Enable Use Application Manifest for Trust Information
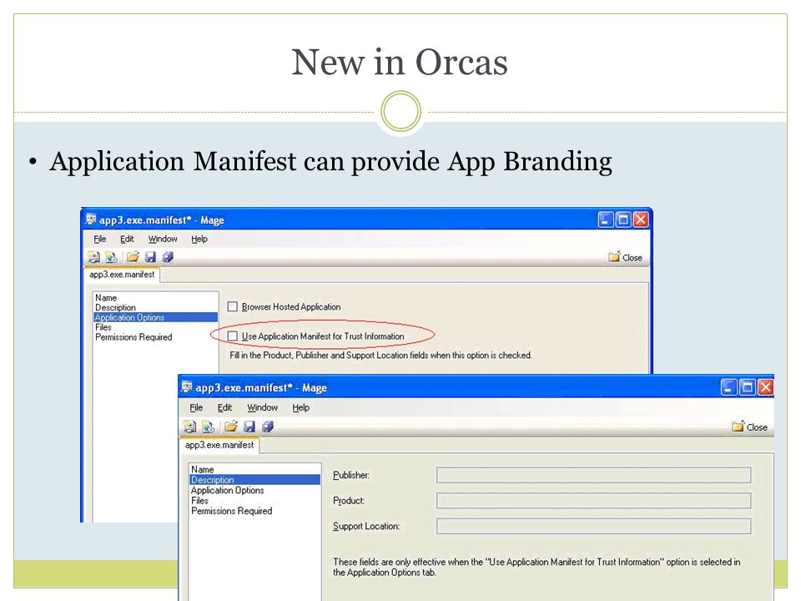This screenshot has height=601, width=801. pos(233,336)
